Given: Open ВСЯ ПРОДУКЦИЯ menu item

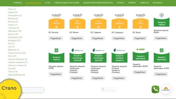Looking at the screenshot, I should 33,3.
